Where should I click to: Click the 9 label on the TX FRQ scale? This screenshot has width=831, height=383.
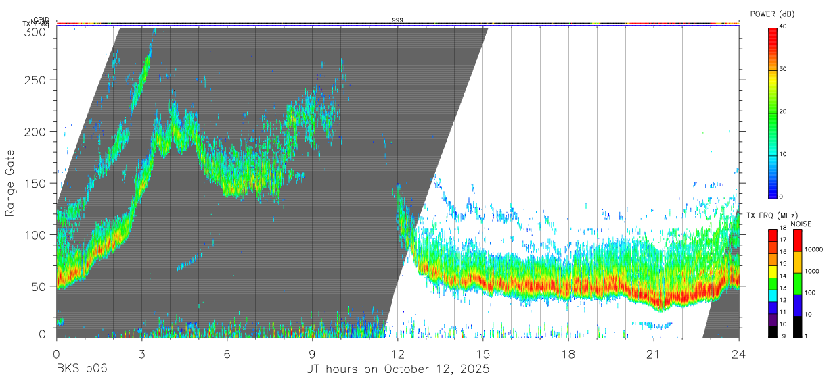point(784,336)
